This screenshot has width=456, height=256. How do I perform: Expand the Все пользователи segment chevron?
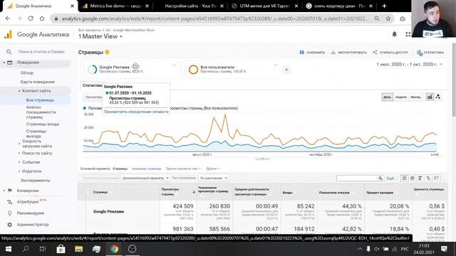coord(275,65)
